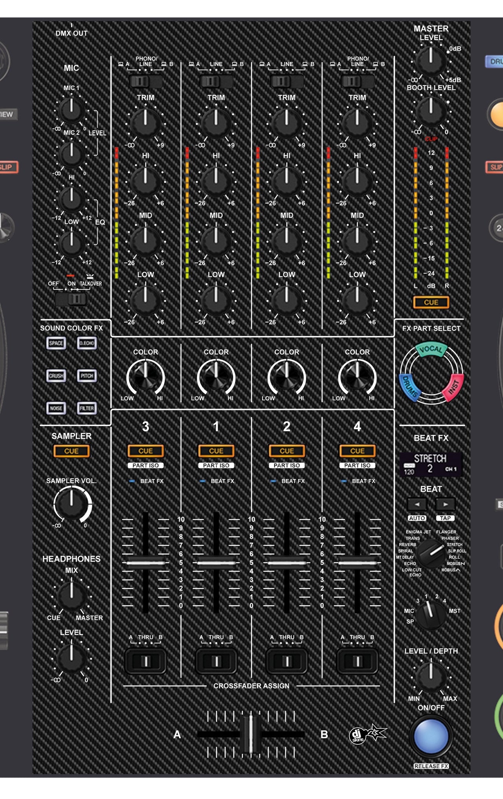The height and width of the screenshot is (799, 503).
Task: Click the beat right arrow button
Action: click(x=445, y=504)
